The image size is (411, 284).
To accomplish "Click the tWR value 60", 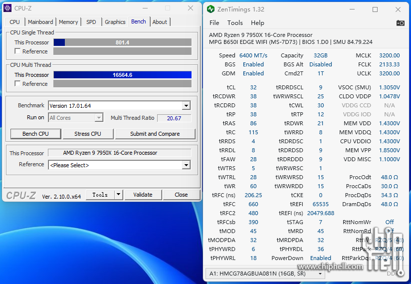I will [253, 186].
